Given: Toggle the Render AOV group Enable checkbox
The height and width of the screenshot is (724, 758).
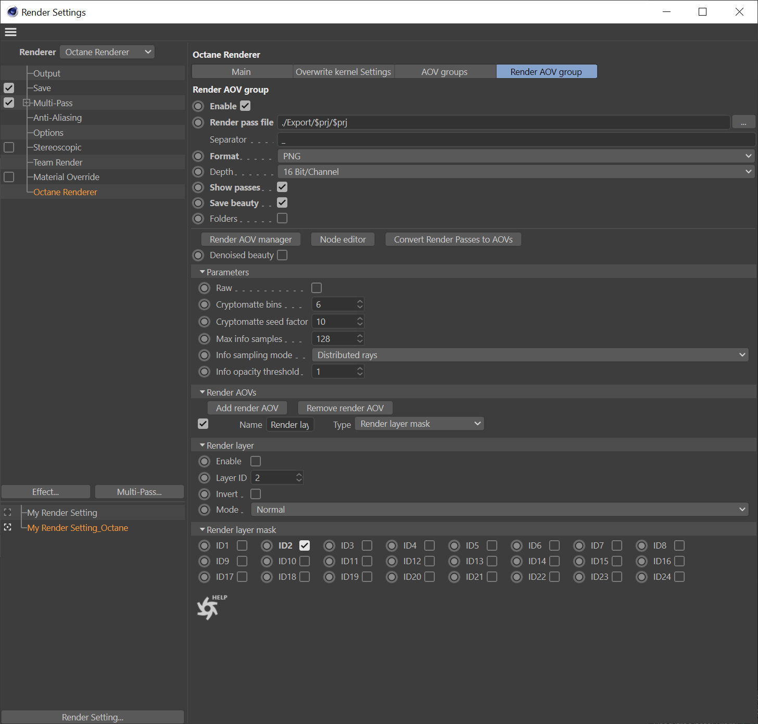Looking at the screenshot, I should coord(245,106).
